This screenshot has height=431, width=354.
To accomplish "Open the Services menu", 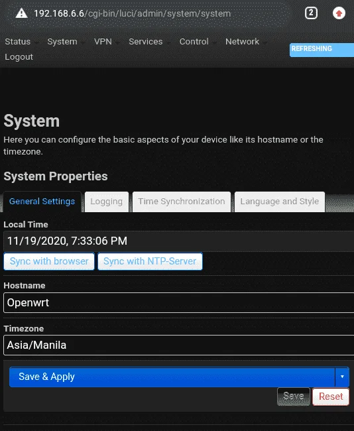I will click(x=146, y=42).
